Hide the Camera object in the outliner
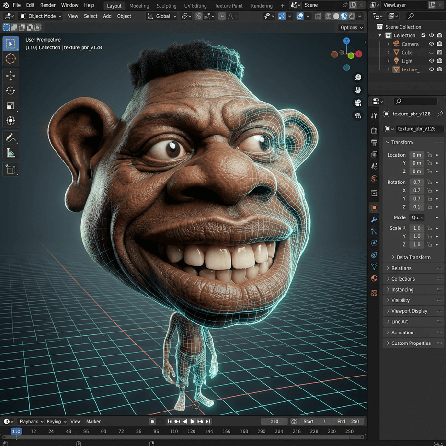This screenshot has width=446, height=446. pos(431,44)
